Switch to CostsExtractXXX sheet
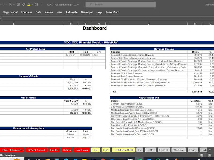The width and height of the screenshot is (214, 160). [x=123, y=150]
